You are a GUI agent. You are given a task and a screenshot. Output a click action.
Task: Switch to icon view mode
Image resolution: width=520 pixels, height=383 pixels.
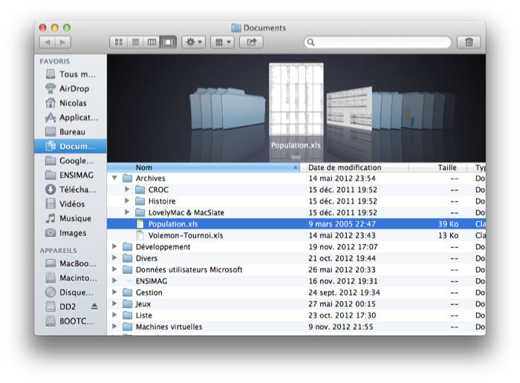tap(119, 42)
